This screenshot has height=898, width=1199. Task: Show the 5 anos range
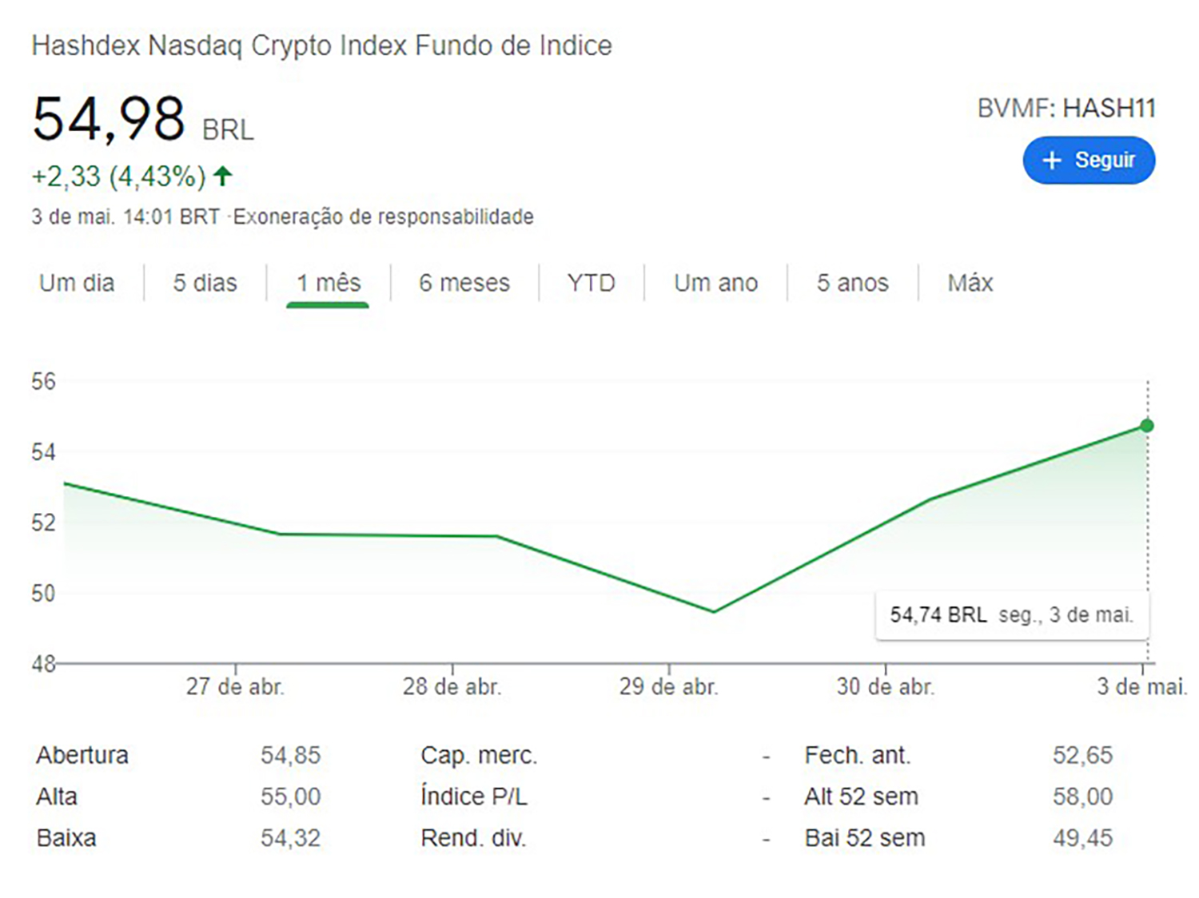[852, 283]
